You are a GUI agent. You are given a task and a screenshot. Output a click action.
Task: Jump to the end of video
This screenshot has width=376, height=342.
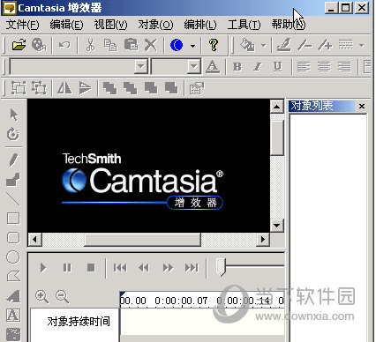192,268
